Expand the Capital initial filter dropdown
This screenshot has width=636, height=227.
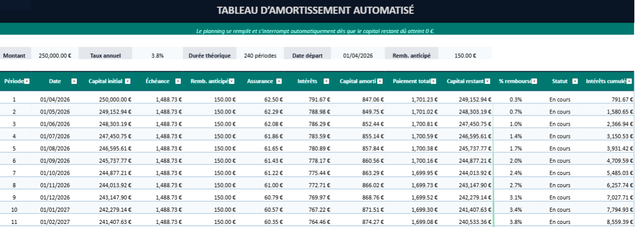[128, 81]
